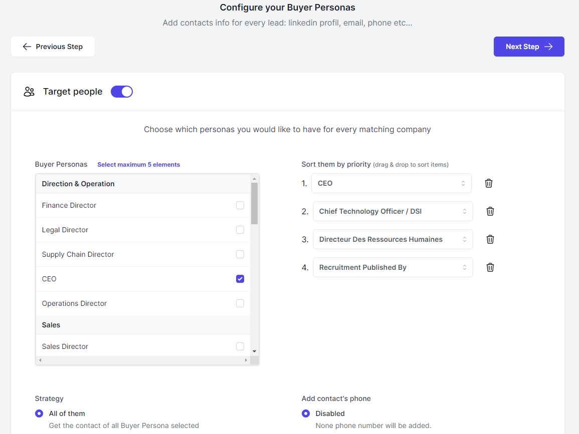Screen dimensions: 579x434
Task: Check the Finance Director checkbox
Action: [x=240, y=205]
